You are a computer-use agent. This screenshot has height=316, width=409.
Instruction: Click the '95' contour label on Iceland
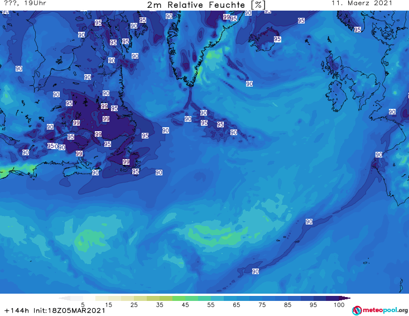pyautogui.click(x=277, y=39)
